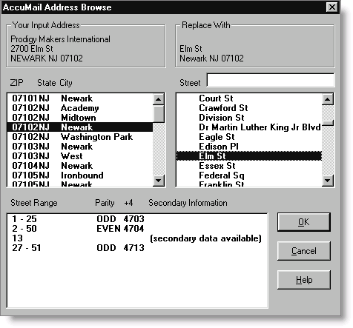Select Court St in the street list
The height and width of the screenshot is (328, 353).
point(249,98)
